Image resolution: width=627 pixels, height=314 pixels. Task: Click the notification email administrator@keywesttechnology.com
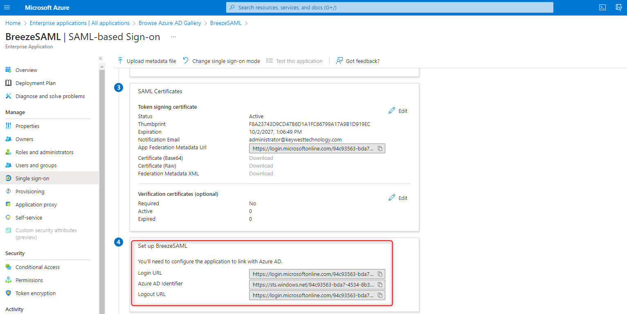tap(295, 140)
